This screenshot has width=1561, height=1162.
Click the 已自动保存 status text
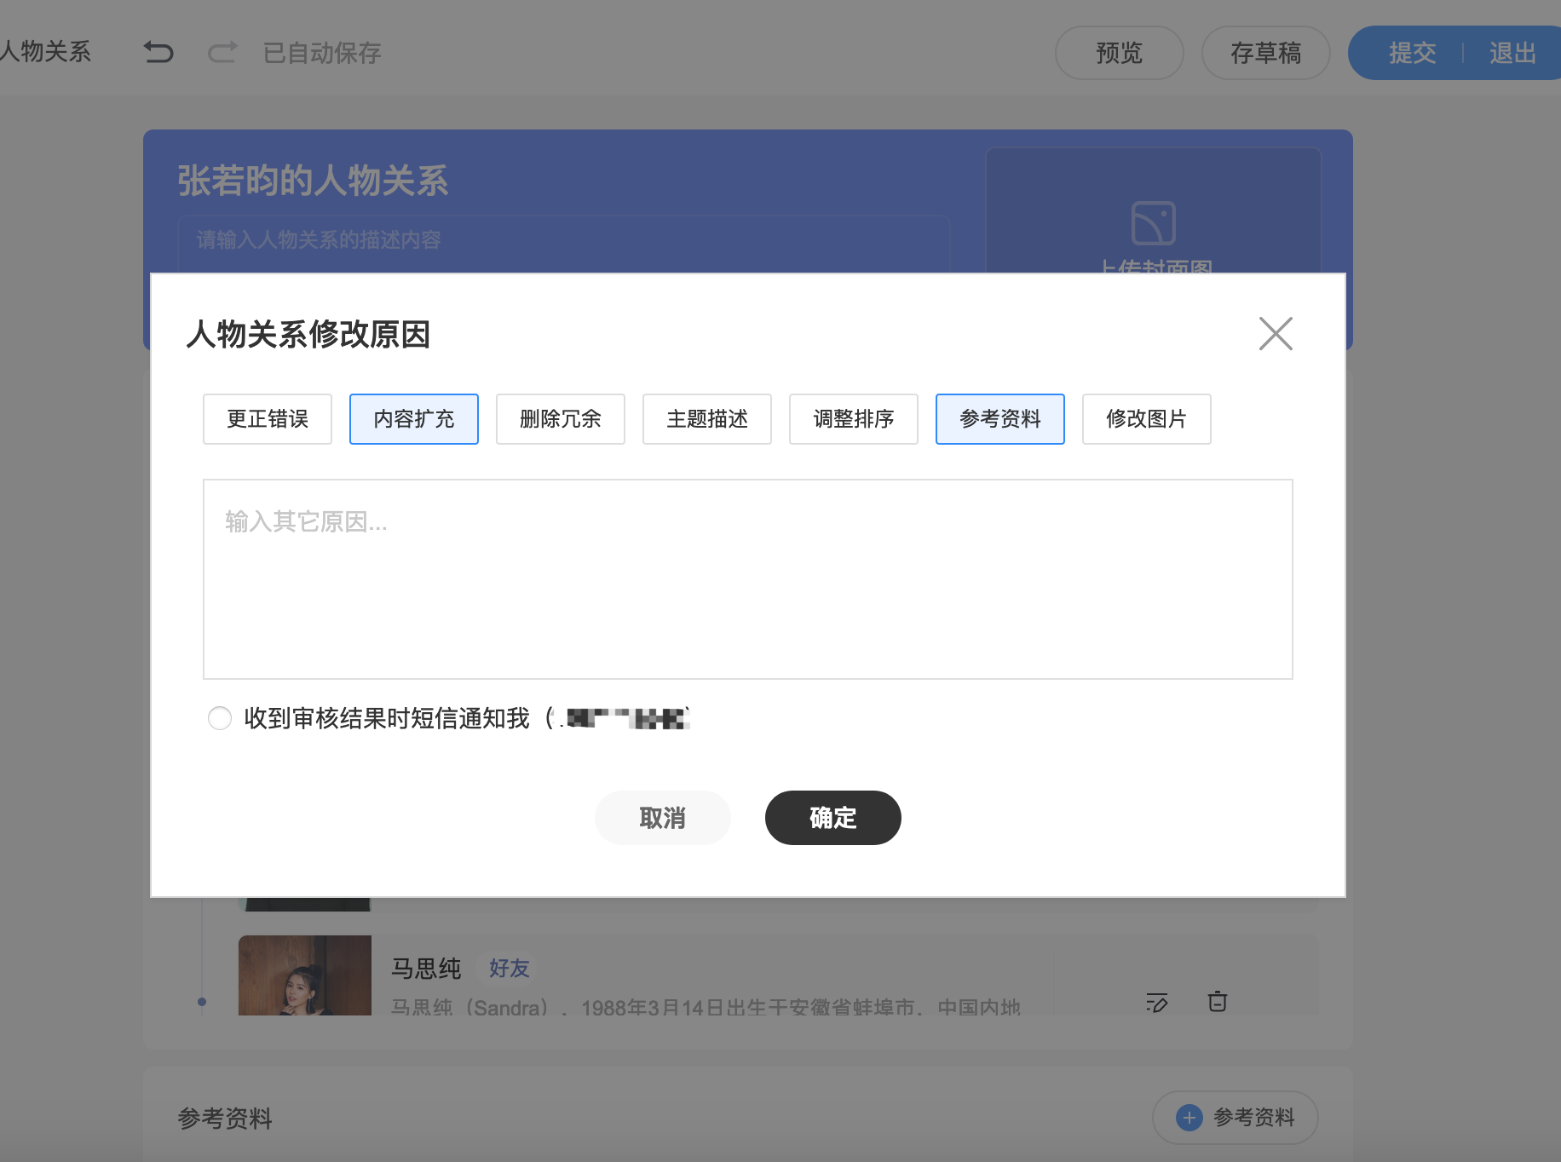[x=322, y=53]
